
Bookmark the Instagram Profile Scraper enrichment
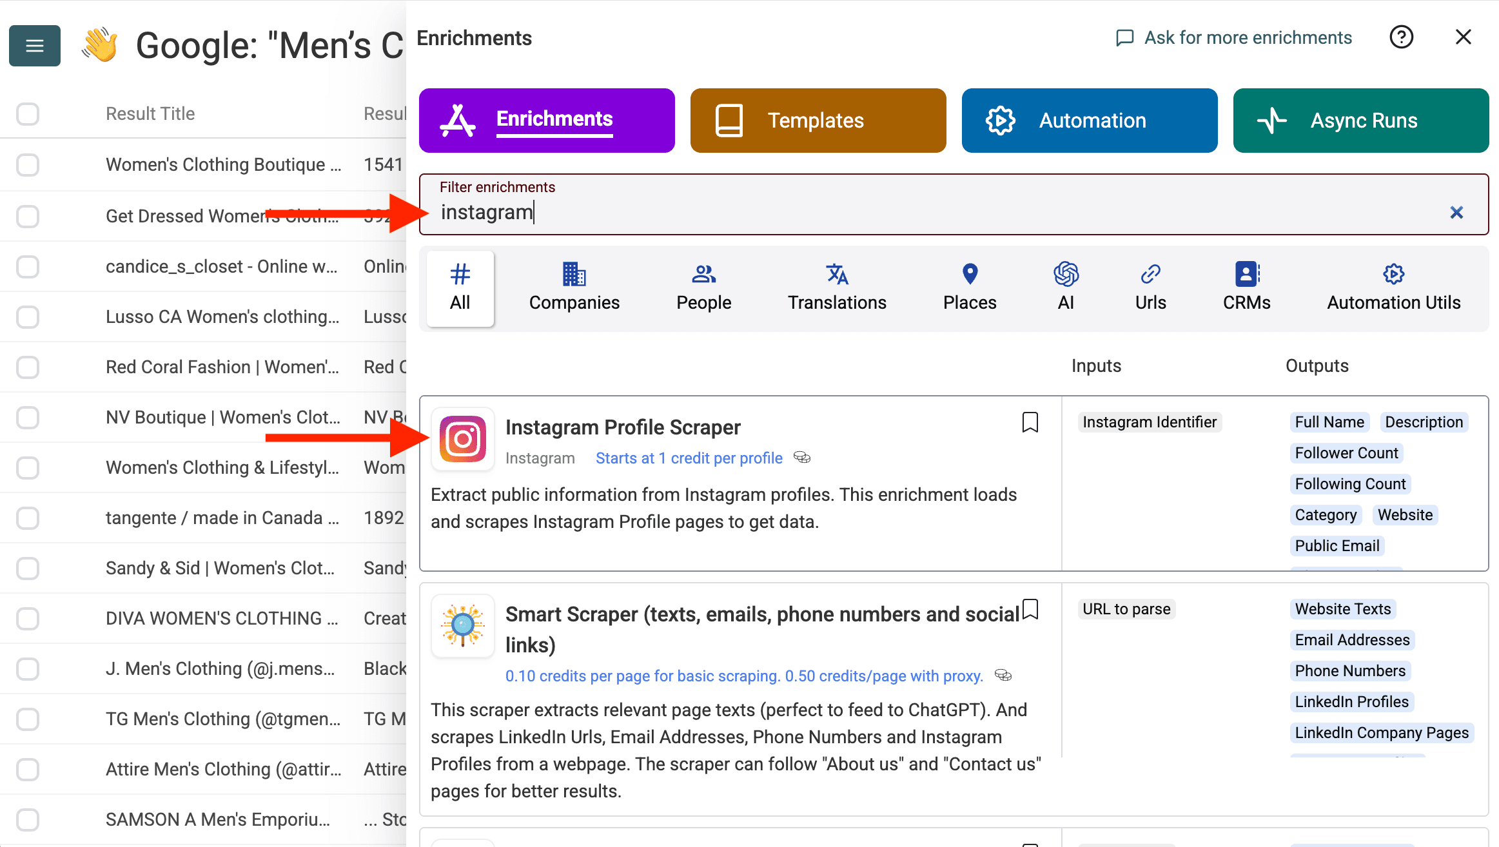1030,422
